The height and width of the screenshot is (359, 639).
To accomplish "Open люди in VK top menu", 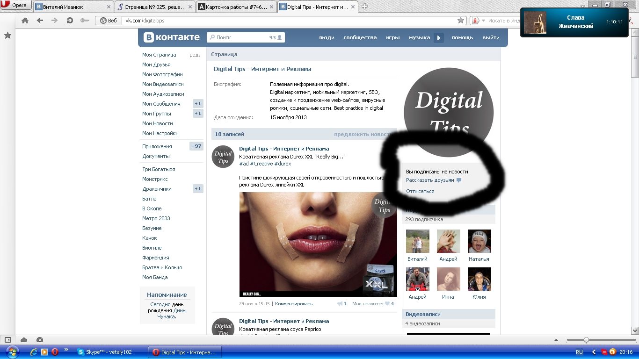I will [327, 37].
